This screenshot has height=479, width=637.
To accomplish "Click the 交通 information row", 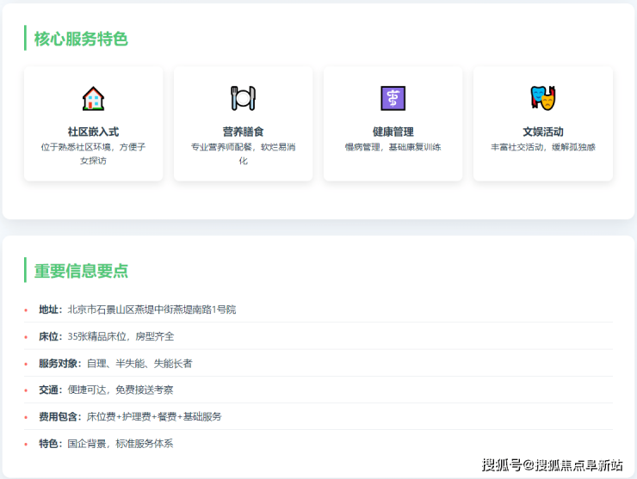I will [x=106, y=390].
